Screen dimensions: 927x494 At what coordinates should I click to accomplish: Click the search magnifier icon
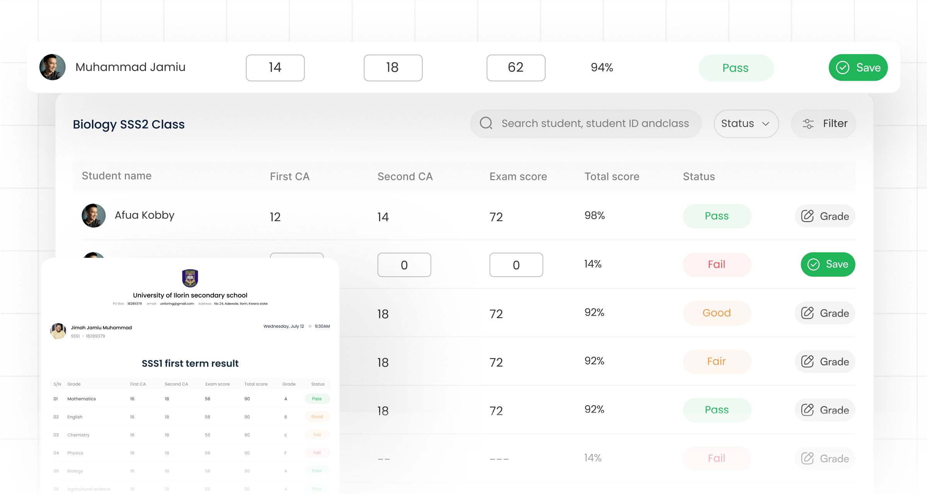(486, 123)
